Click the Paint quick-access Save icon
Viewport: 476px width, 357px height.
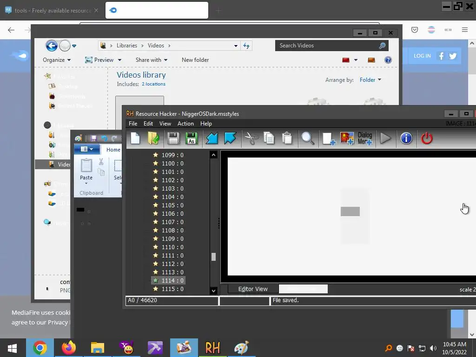pos(93,139)
